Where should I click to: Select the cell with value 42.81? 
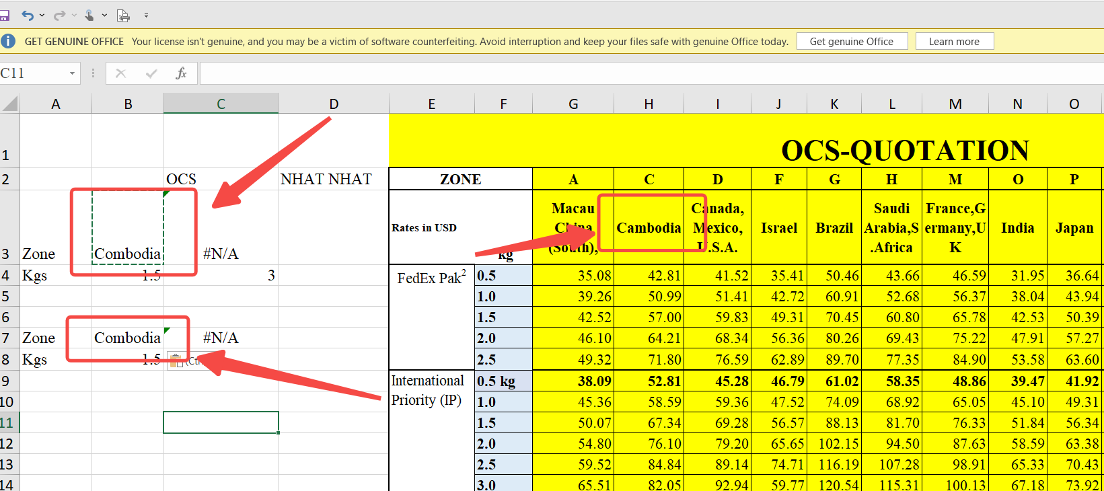(649, 276)
